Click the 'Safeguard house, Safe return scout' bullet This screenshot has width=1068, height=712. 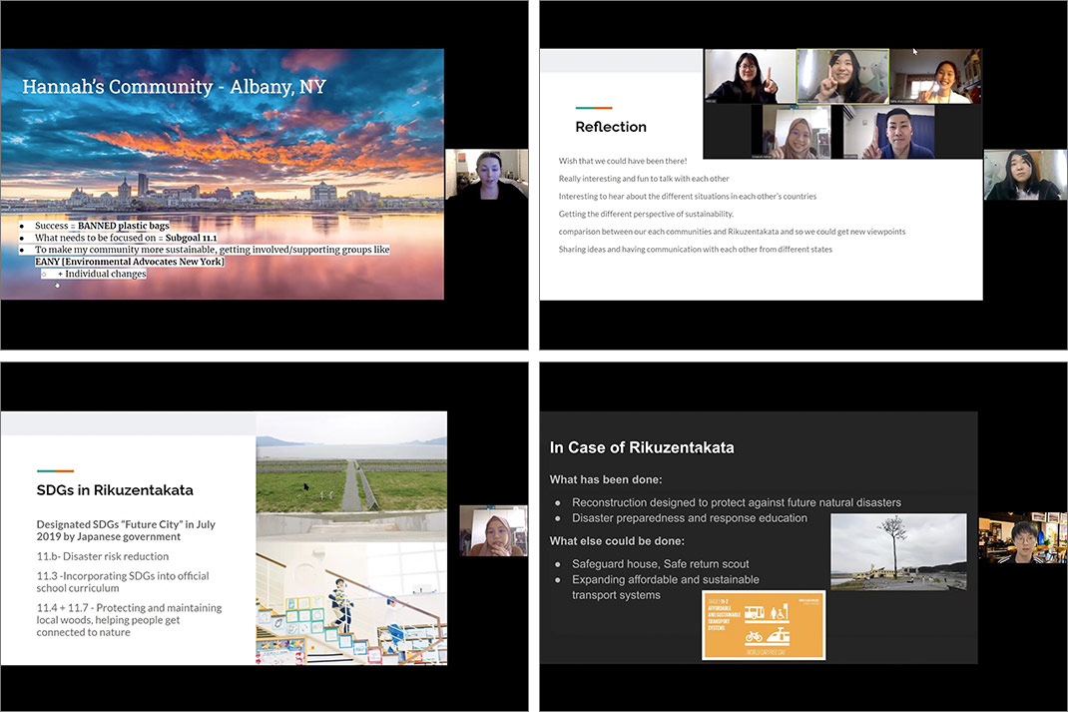(660, 564)
